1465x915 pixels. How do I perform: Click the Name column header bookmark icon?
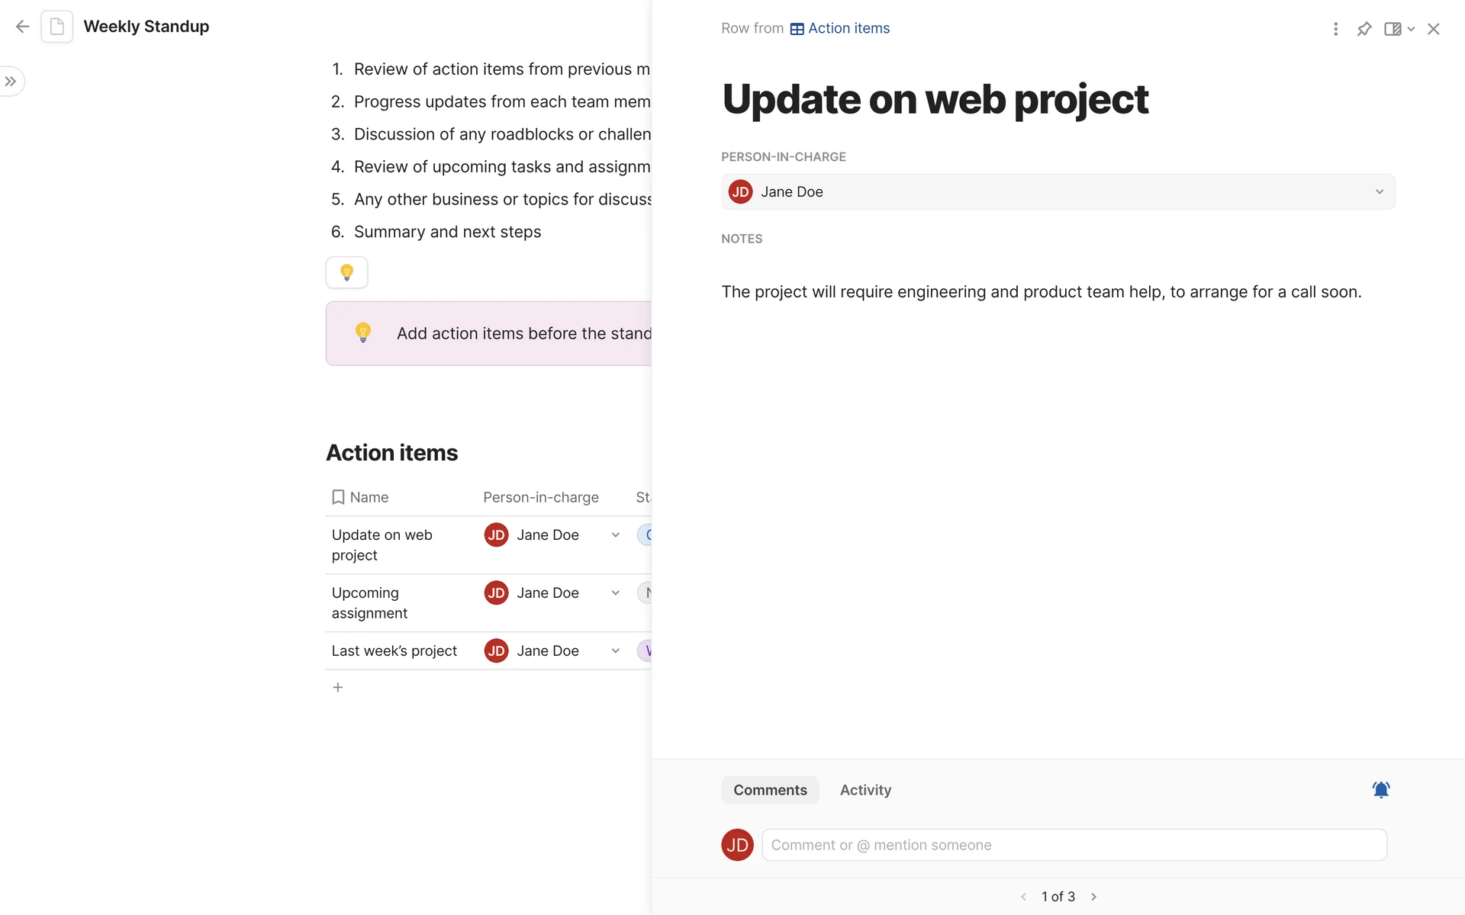pos(338,497)
